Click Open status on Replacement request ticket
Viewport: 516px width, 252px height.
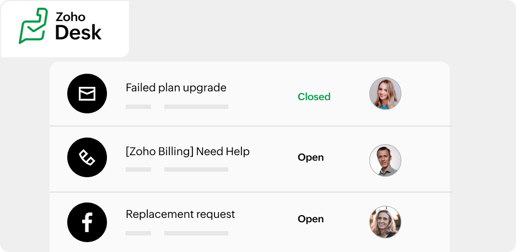(310, 219)
